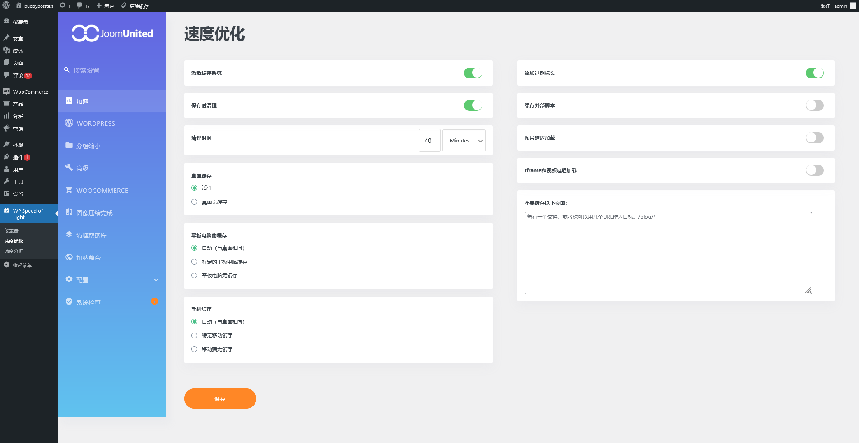The width and height of the screenshot is (859, 443).
Task: Click the comments bubble icon in admin bar
Action: (x=79, y=5)
